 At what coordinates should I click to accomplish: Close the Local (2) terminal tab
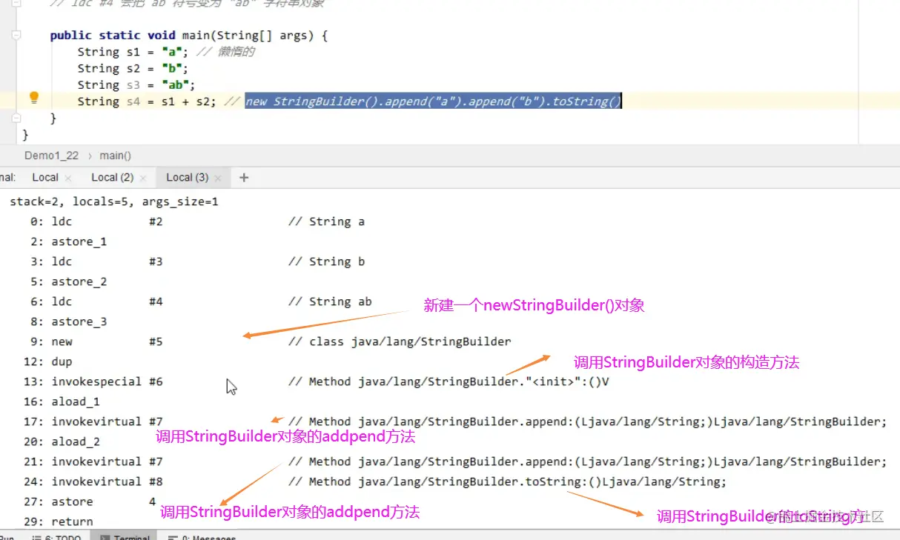143,178
